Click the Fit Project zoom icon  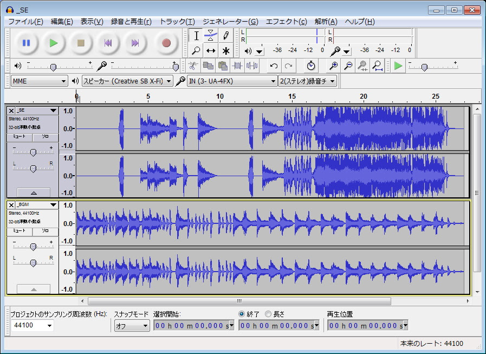tap(377, 66)
